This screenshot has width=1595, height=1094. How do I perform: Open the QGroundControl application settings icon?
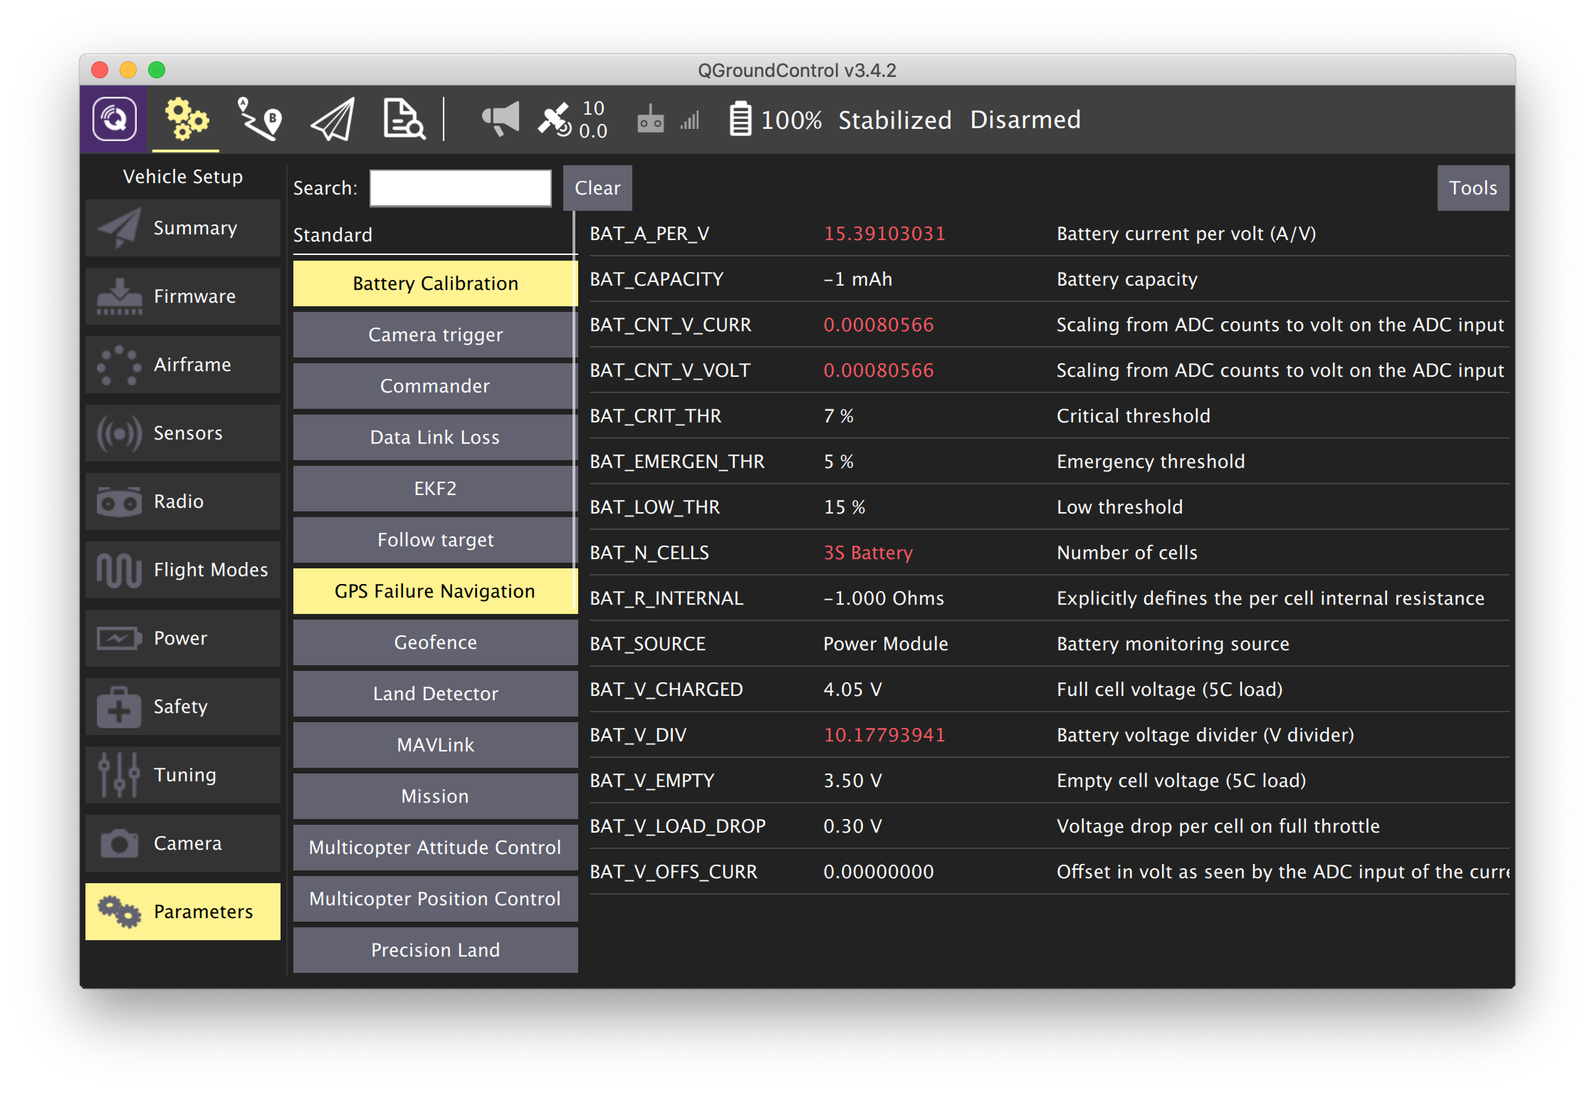tap(114, 119)
